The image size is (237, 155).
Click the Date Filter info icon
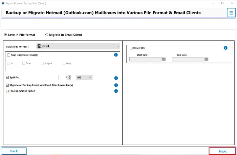pos(225,48)
